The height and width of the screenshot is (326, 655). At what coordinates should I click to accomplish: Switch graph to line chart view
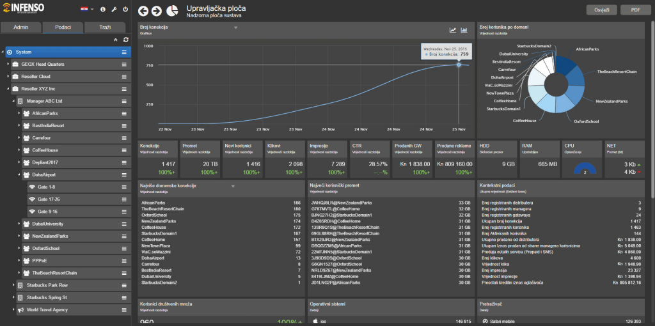[453, 30]
